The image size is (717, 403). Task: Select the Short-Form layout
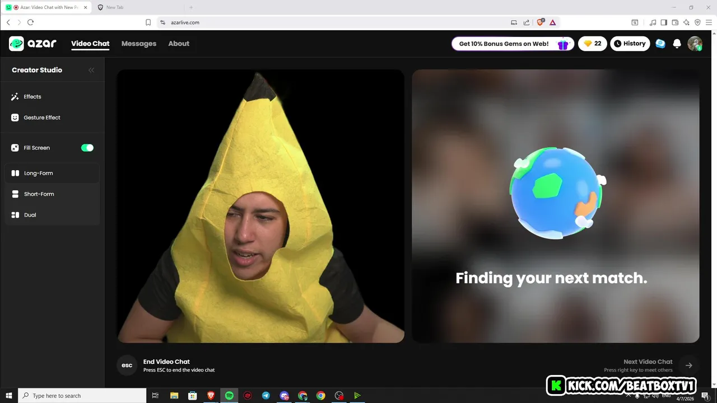pos(52,194)
